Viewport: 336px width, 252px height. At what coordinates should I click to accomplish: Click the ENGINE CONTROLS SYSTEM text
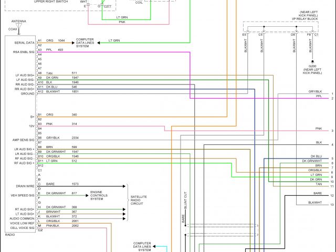point(100,194)
